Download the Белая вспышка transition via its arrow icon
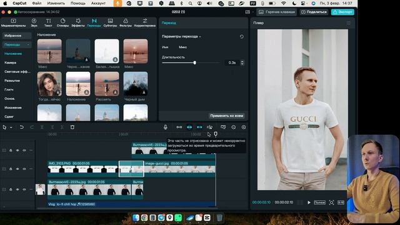Viewport: 400px width, 225px height. pyautogui.click(x=115, y=59)
